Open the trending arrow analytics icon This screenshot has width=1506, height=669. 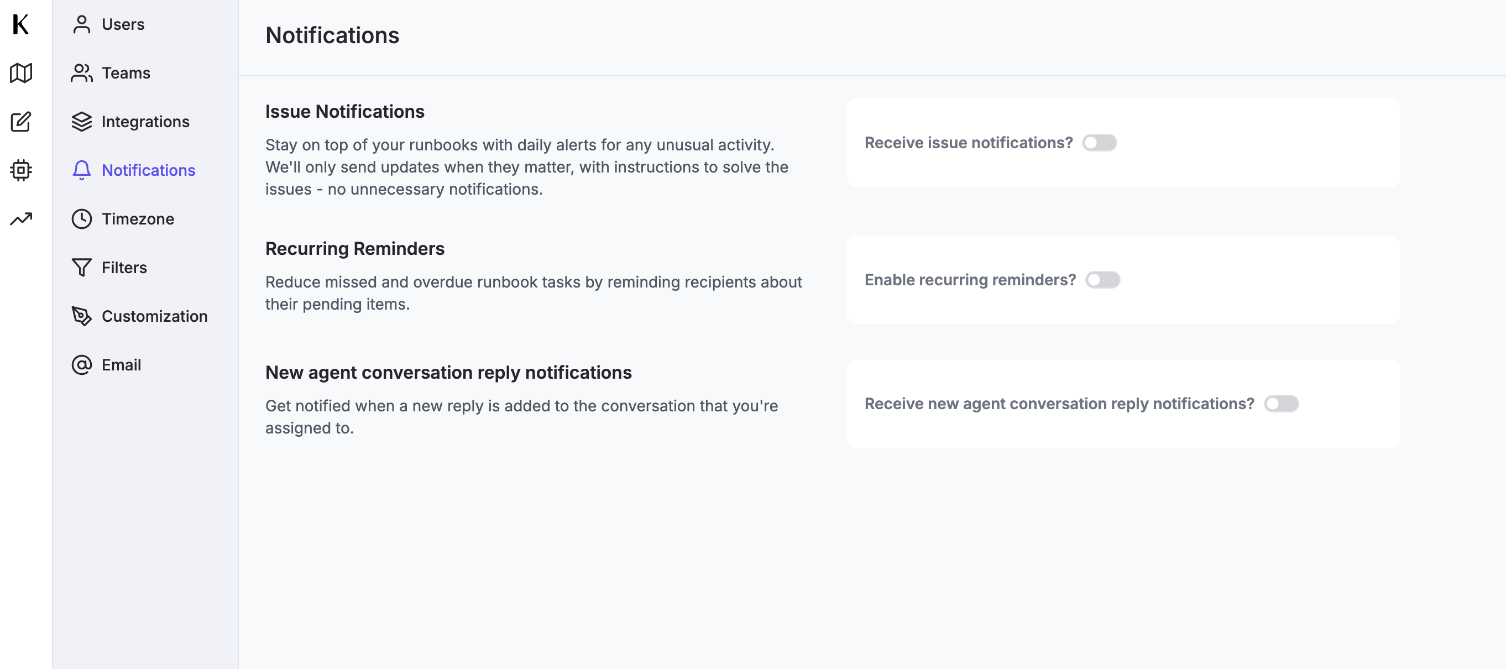[21, 219]
